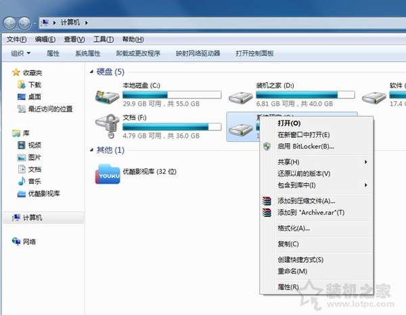The width and height of the screenshot is (406, 315).
Task: Click the 其他 (1) group header text
Action: [110, 150]
